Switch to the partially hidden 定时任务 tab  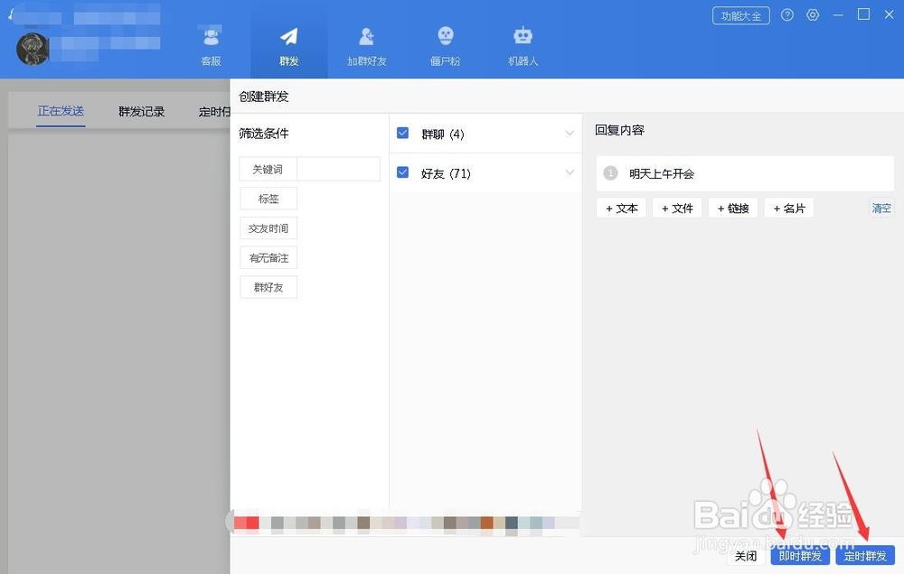(214, 111)
